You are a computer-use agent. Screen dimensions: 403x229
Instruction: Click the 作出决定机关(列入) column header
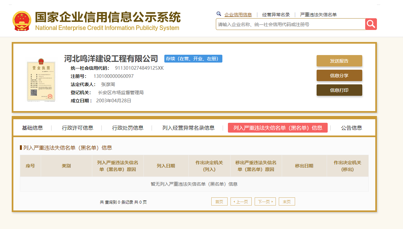[x=209, y=166]
